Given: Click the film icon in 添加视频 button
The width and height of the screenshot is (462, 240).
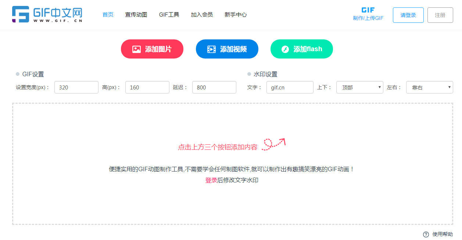Looking at the screenshot, I should click(x=211, y=49).
